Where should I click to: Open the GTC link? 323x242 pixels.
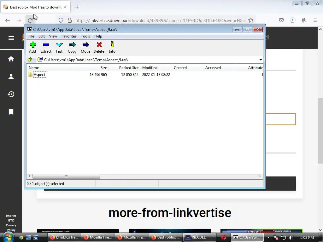coord(11,220)
